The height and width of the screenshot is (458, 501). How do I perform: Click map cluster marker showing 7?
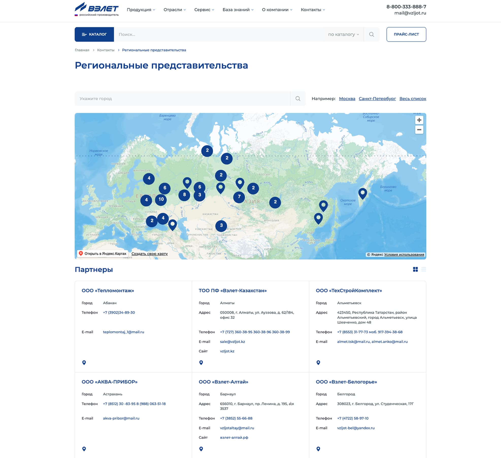coord(239,197)
